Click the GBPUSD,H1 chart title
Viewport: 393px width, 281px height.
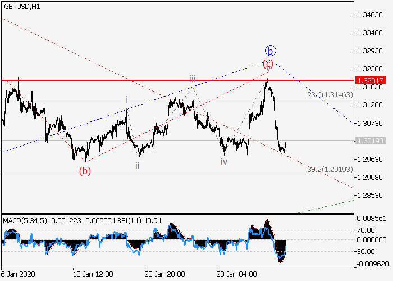(22, 6)
